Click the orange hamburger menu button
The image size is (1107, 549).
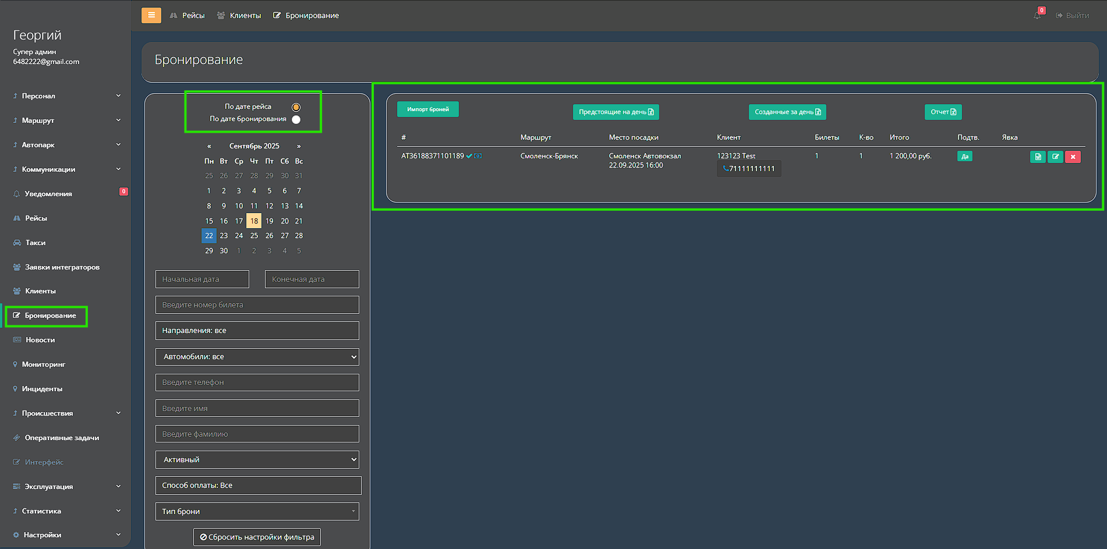tap(151, 15)
